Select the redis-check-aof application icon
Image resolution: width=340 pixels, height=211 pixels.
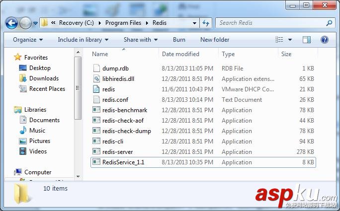[96, 120]
